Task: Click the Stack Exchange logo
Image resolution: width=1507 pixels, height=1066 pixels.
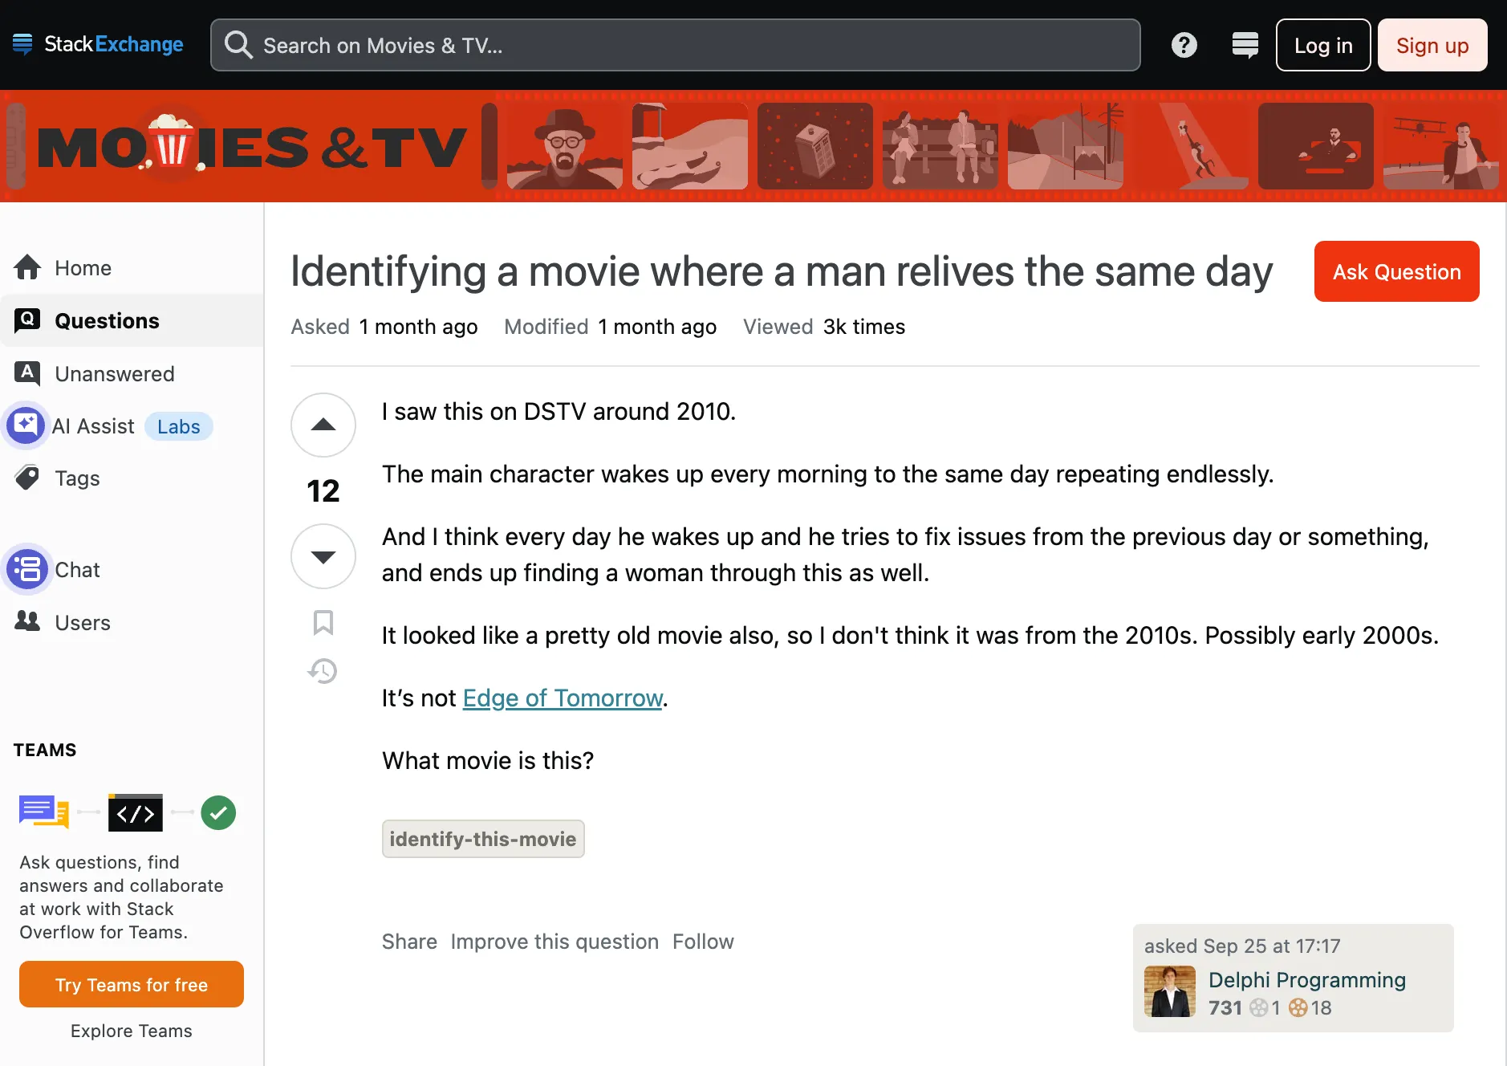Action: coord(98,44)
